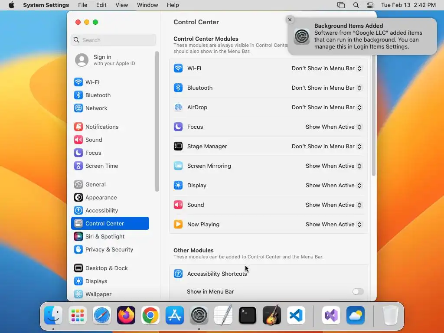Click the Search field in sidebar
This screenshot has height=333, width=444.
pos(113,40)
